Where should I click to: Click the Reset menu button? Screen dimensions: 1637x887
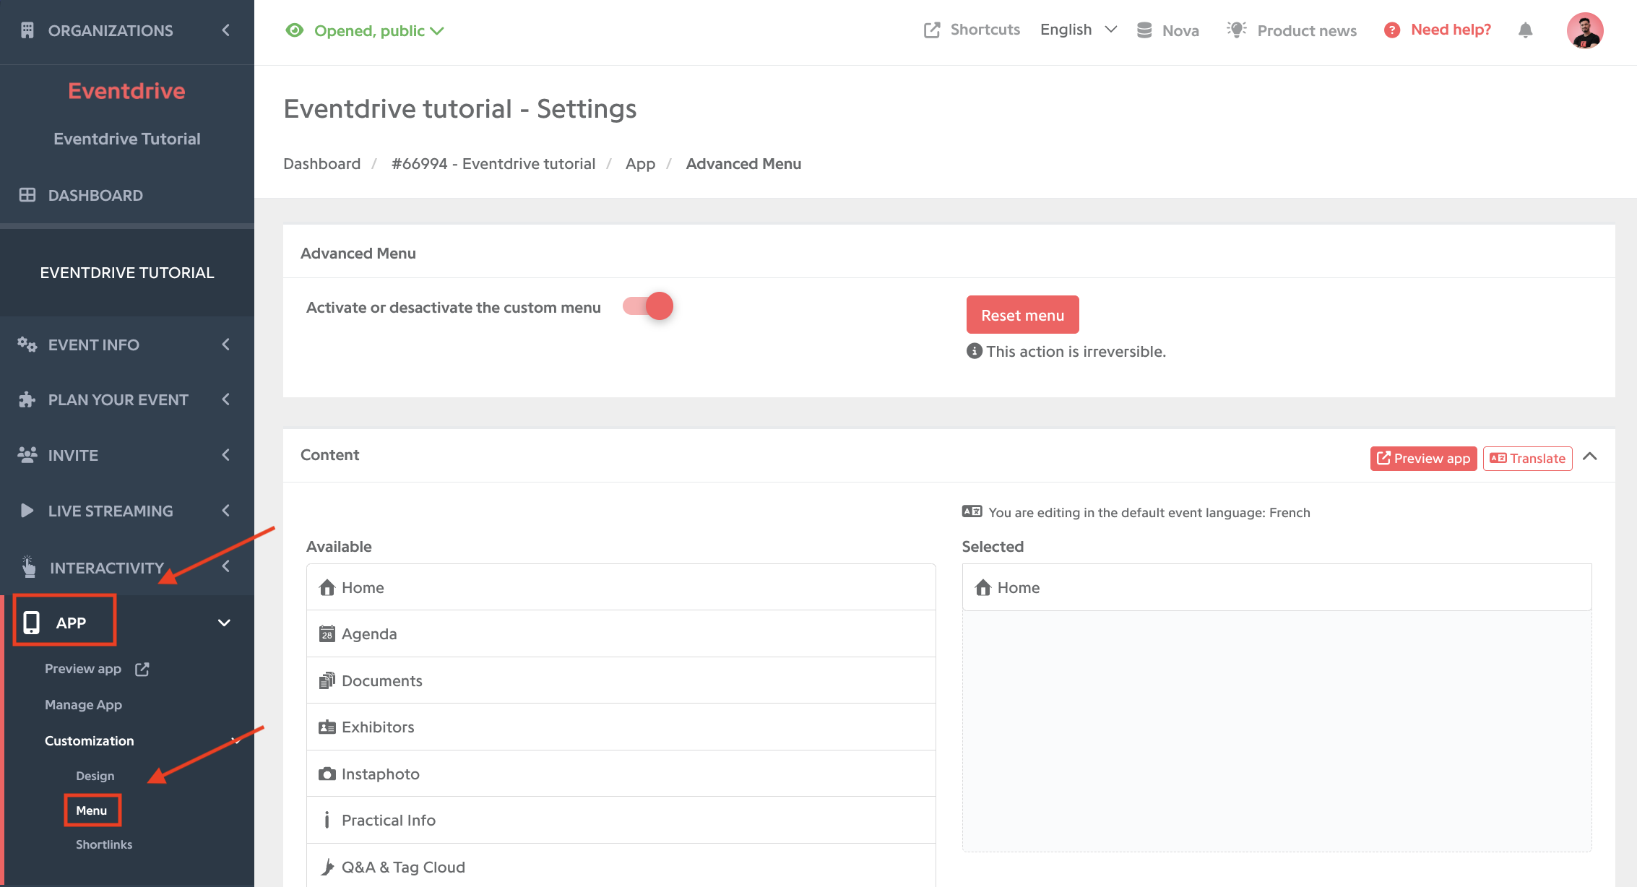tap(1022, 315)
